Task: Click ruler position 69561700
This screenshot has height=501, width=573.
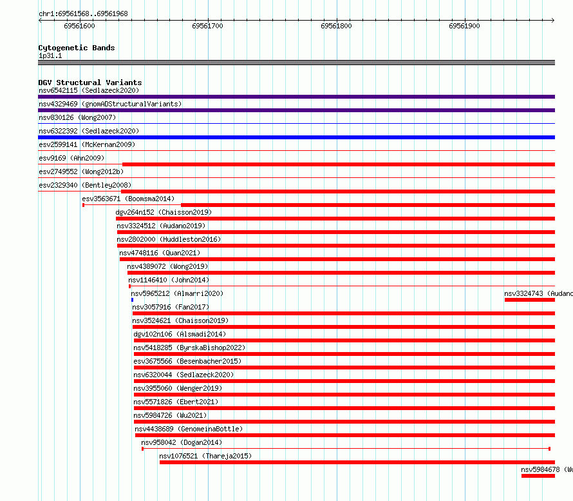Action: (x=207, y=26)
